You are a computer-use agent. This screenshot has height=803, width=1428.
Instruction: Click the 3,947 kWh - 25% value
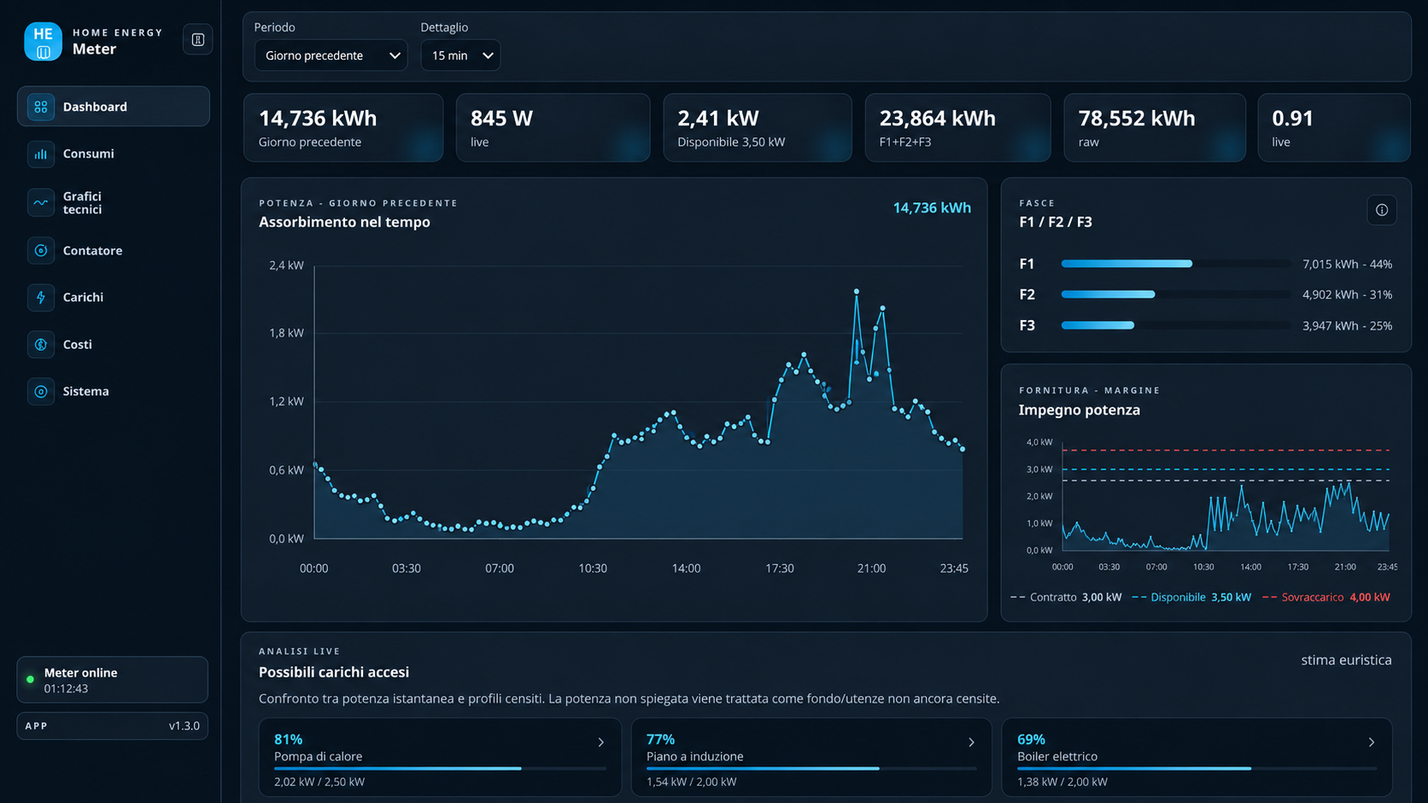[x=1348, y=326]
